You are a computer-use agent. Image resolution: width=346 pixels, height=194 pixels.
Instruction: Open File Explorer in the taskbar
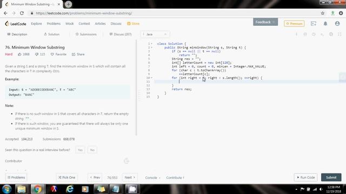(22, 189)
